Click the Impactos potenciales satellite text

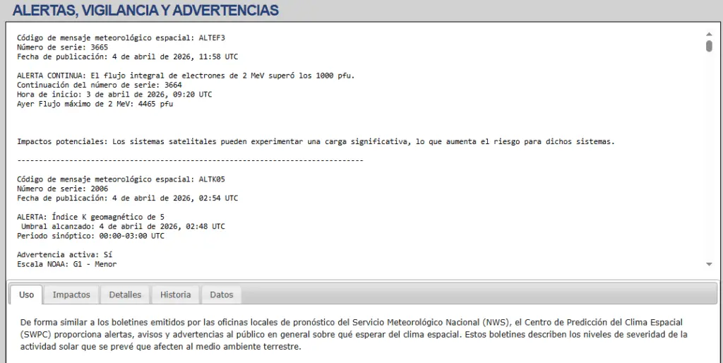[316, 141]
